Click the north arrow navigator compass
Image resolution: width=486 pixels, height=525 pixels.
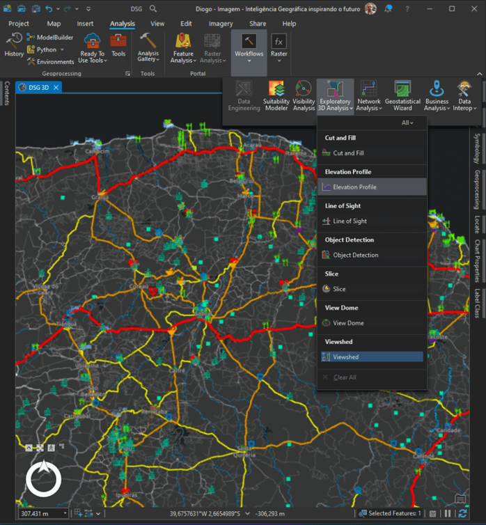click(44, 479)
